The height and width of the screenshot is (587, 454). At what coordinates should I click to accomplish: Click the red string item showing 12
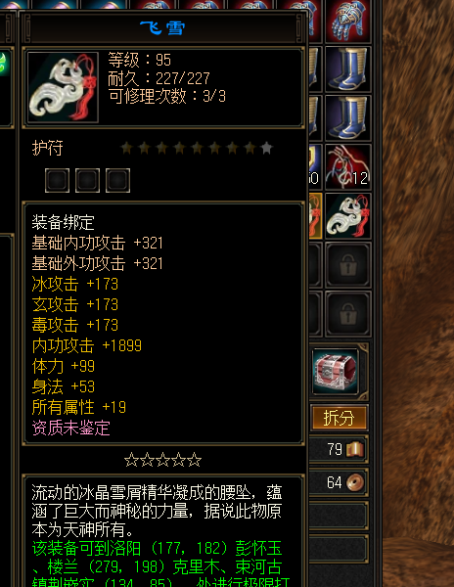(347, 167)
